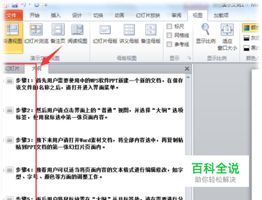Image resolution: width=262 pixels, height=200 pixels.
Task: Open the Animations (动画) ribbon tab
Action: click(x=119, y=15)
